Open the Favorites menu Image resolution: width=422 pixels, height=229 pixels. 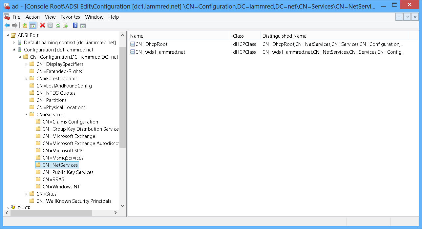pyautogui.click(x=70, y=17)
